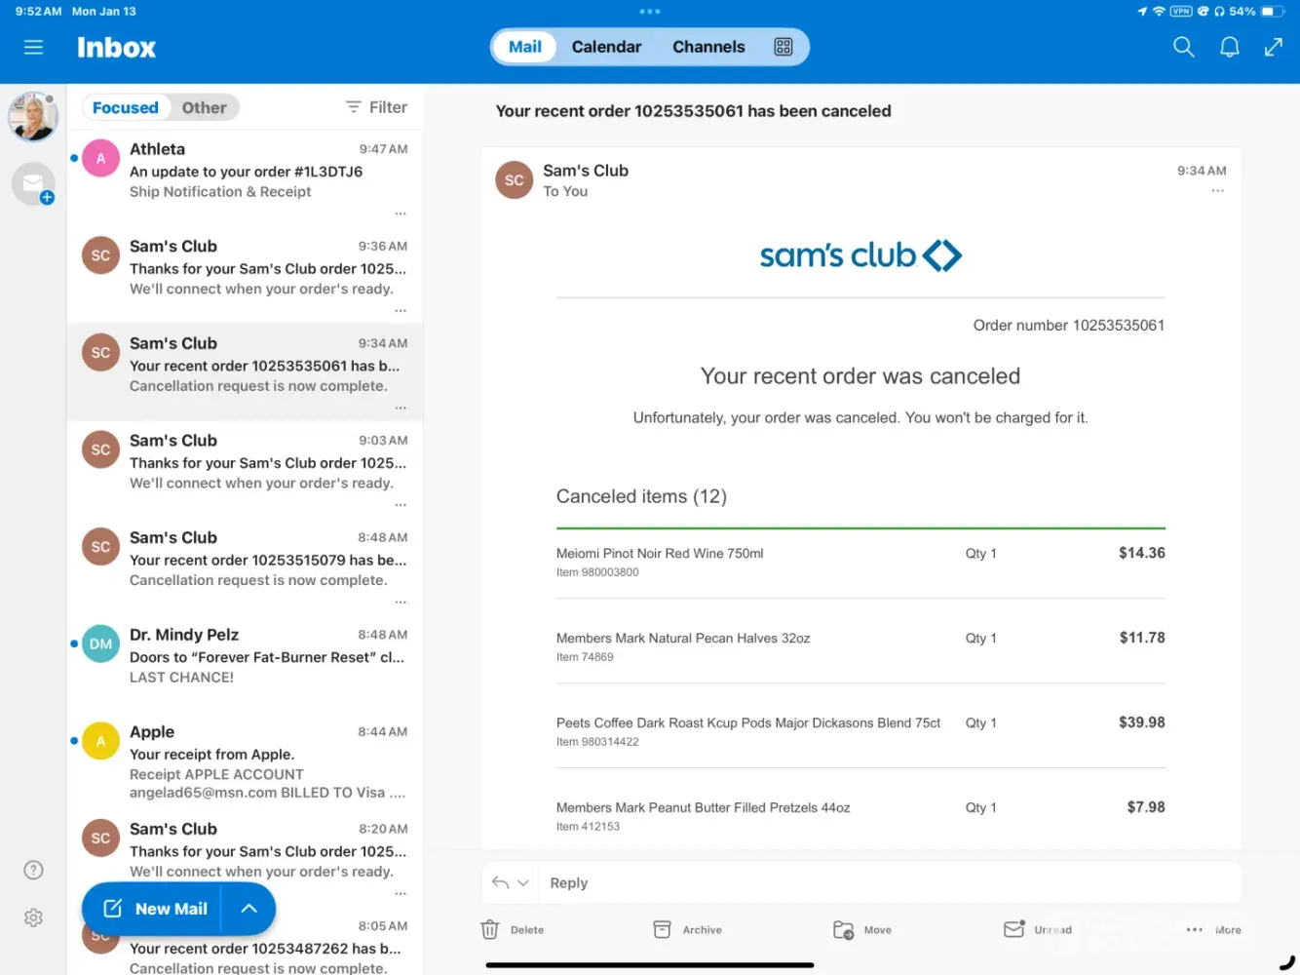Archive the canceled order email
Viewport: 1300px width, 975px height.
[x=688, y=930]
